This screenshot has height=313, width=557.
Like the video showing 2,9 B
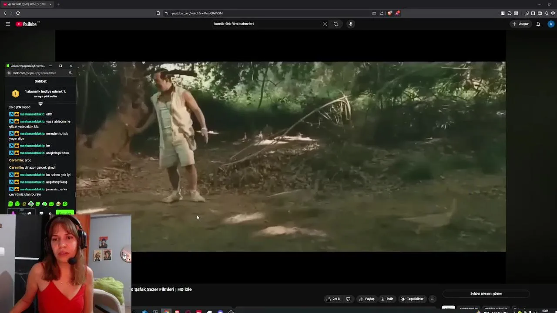333,299
